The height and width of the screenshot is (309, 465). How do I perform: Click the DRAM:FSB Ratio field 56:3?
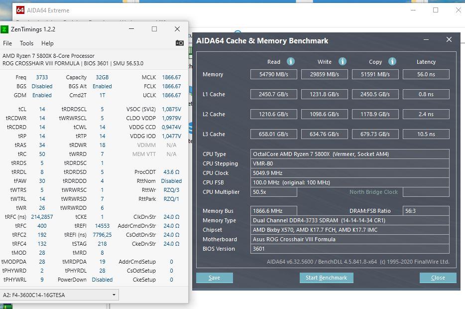(426, 211)
